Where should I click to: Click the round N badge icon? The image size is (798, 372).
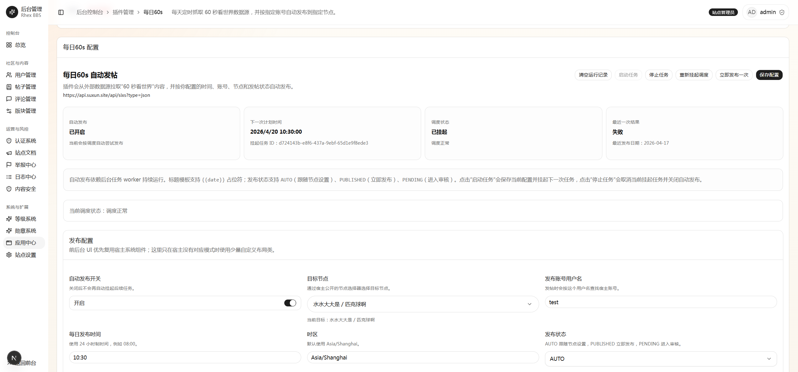point(14,358)
